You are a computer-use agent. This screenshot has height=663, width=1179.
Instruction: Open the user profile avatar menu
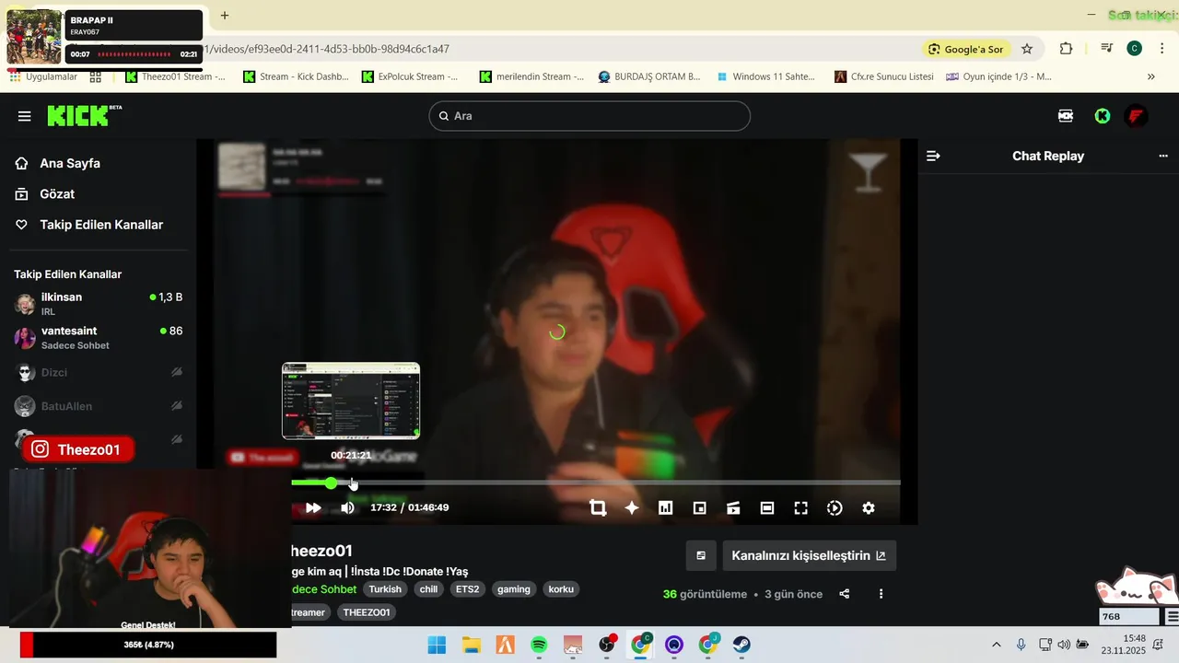[1137, 116]
